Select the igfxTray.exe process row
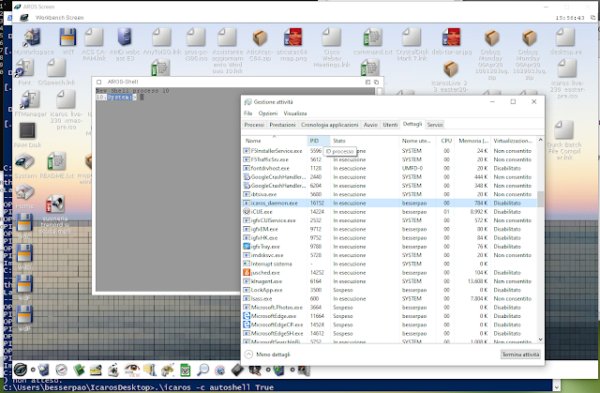The image size is (600, 393). tap(389, 247)
